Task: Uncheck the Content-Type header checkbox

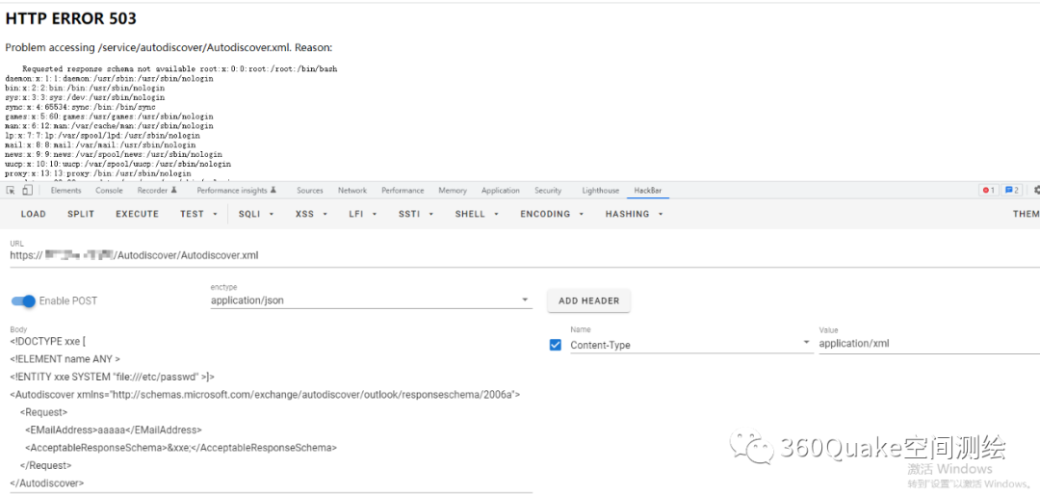Action: click(556, 345)
